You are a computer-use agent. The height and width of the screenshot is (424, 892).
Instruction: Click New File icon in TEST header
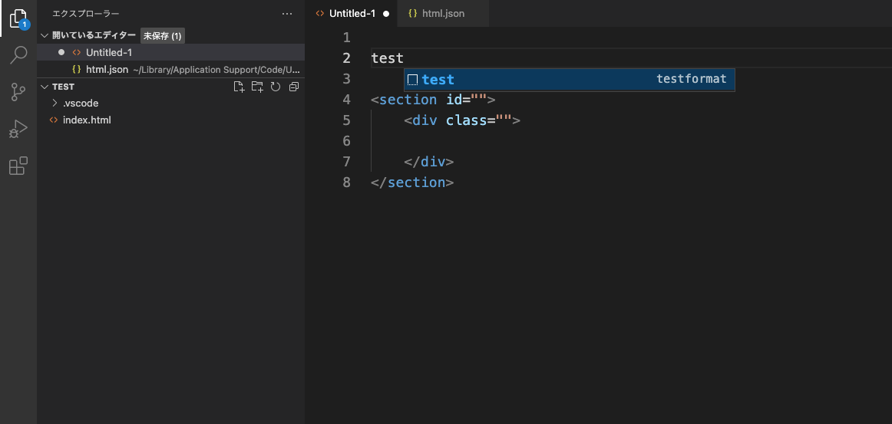(x=240, y=87)
